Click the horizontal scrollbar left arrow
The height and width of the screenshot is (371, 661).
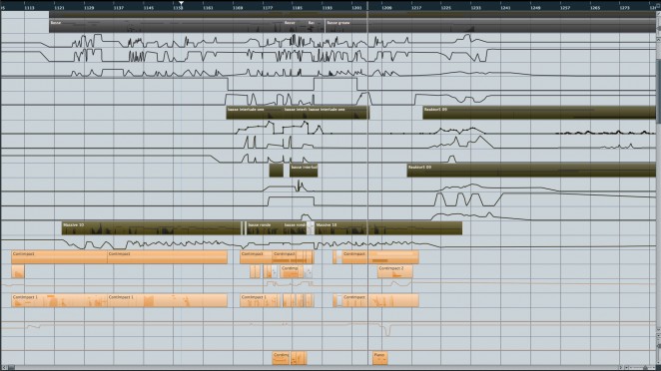pyautogui.click(x=3, y=368)
